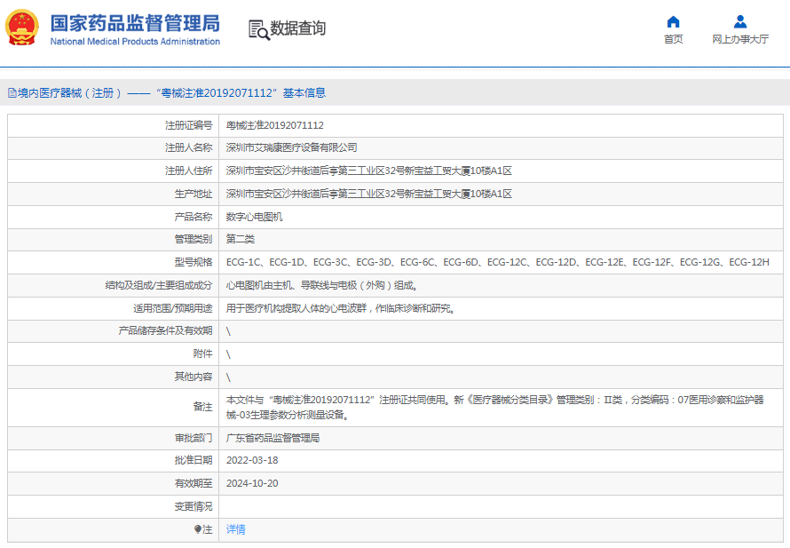Click the 型号规格 label

pos(194,262)
